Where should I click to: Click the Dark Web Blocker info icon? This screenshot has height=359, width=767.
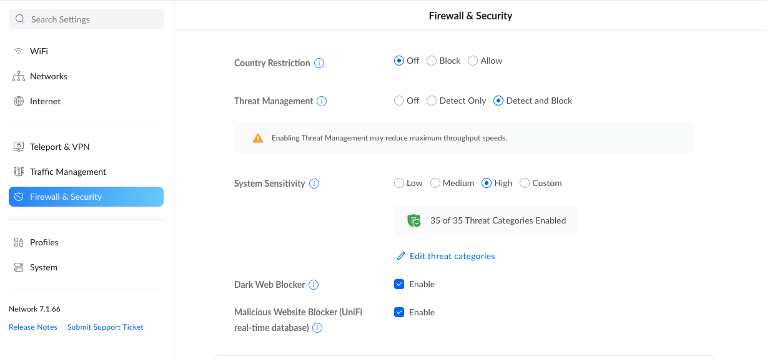point(314,285)
